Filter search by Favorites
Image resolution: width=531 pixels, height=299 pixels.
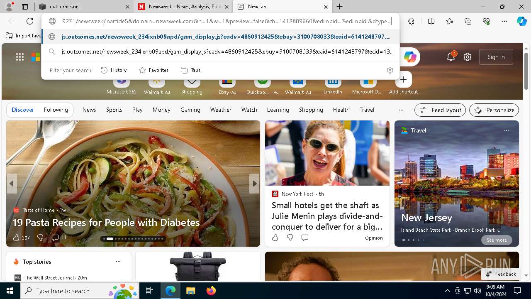tap(153, 70)
